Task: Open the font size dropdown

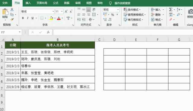Action: click(x=62, y=11)
